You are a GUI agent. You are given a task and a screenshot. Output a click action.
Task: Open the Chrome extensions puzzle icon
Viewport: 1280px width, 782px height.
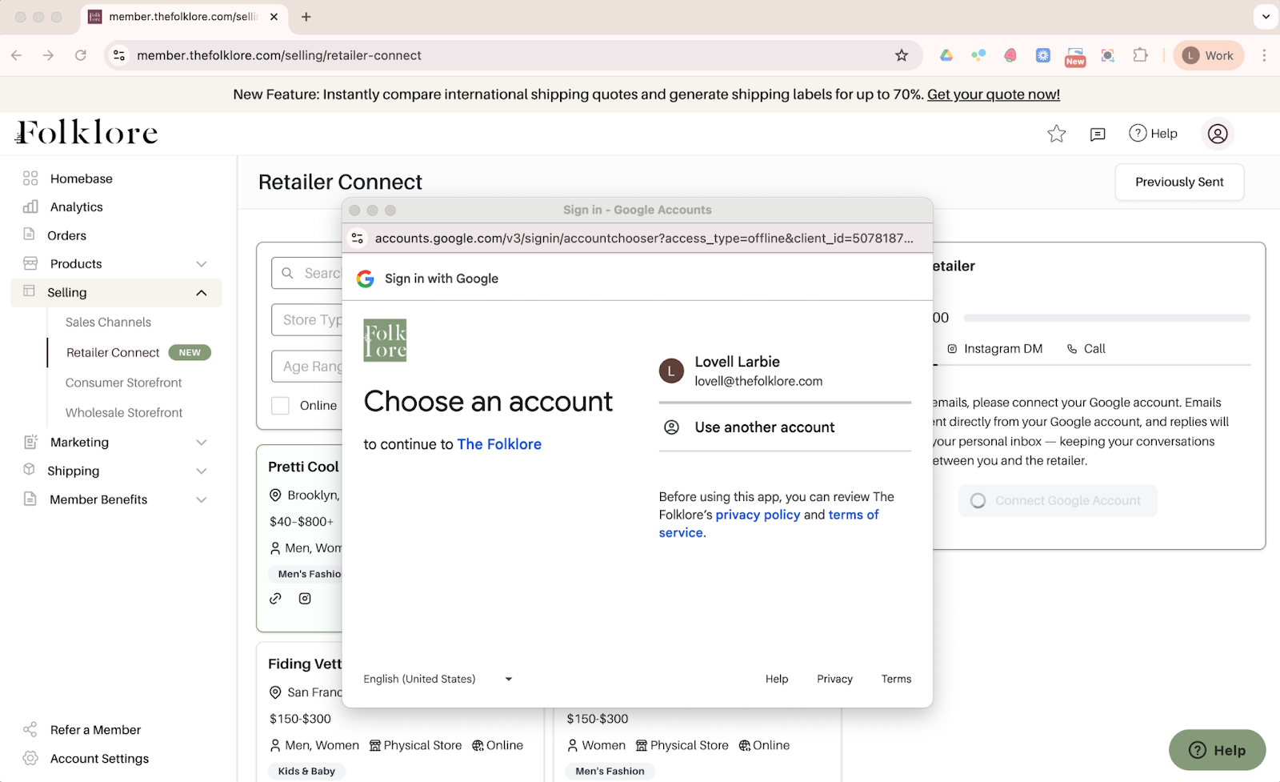click(x=1140, y=55)
